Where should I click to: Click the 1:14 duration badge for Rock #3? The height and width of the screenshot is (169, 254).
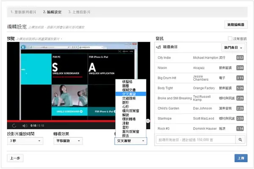pos(240,128)
